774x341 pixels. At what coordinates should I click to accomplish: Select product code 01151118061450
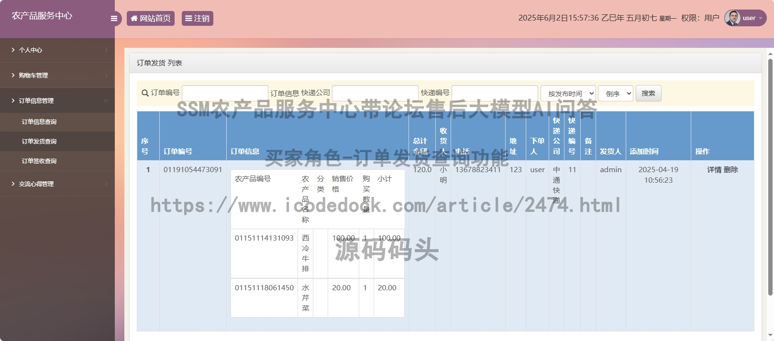click(x=264, y=288)
